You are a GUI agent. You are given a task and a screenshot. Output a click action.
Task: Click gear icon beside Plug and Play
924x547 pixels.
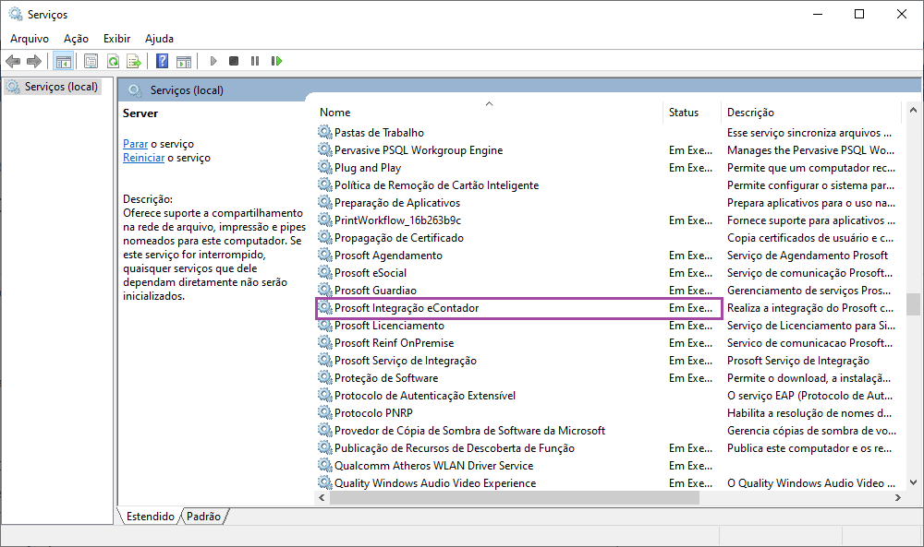click(x=324, y=168)
